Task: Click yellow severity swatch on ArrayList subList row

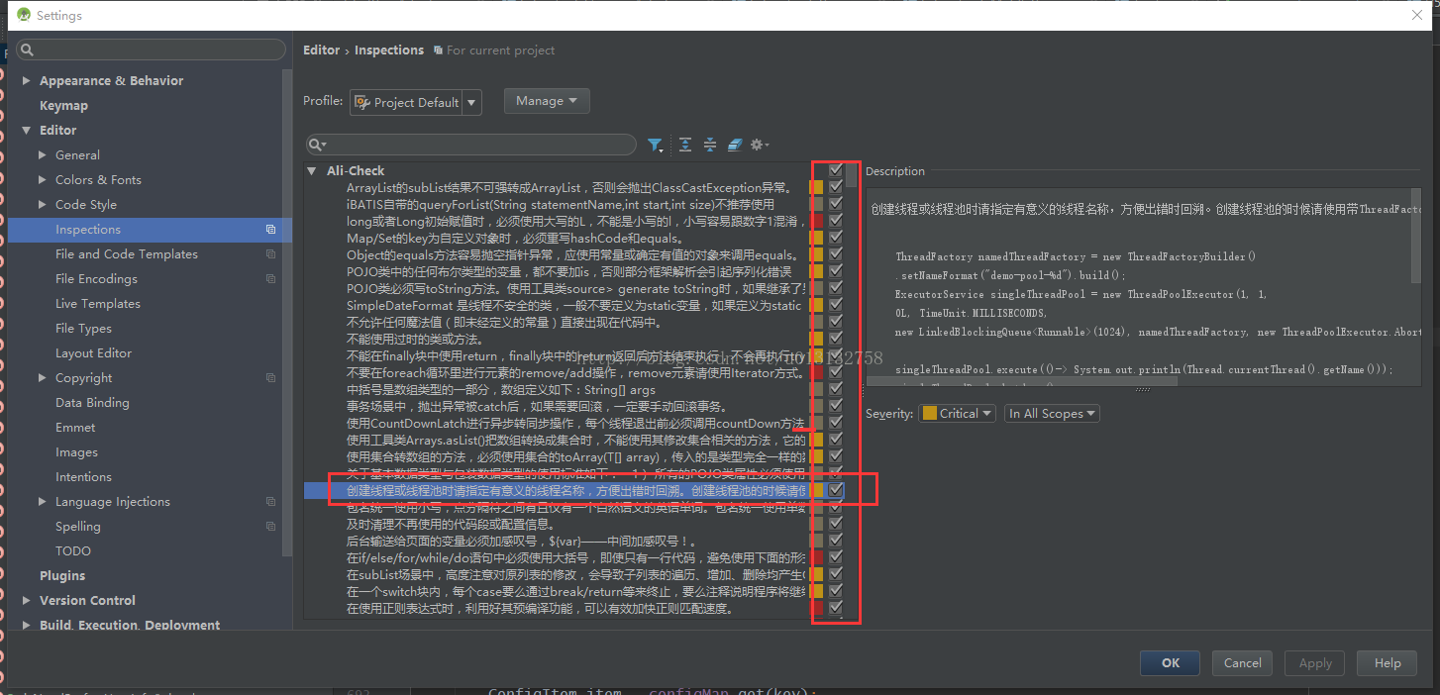Action: point(817,187)
